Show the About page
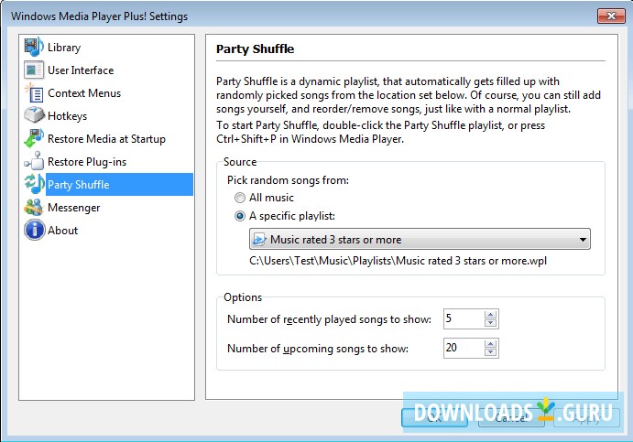The width and height of the screenshot is (633, 442). point(62,231)
